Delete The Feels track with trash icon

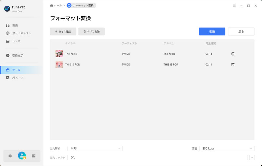(233, 54)
